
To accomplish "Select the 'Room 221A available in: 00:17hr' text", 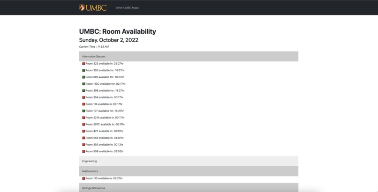I will 105,118.
